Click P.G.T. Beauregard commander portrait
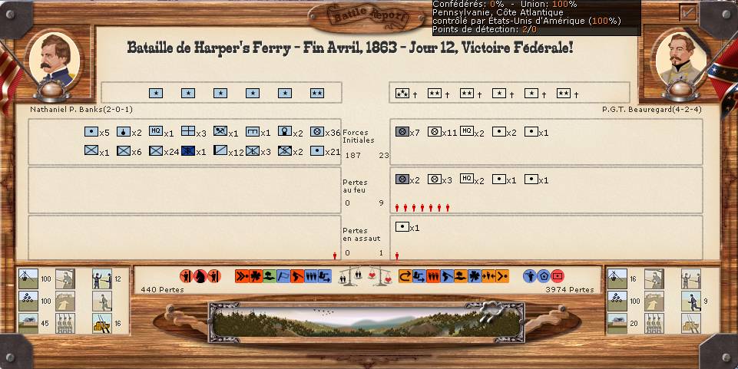Viewport: 738px width, 369px height. [x=680, y=60]
